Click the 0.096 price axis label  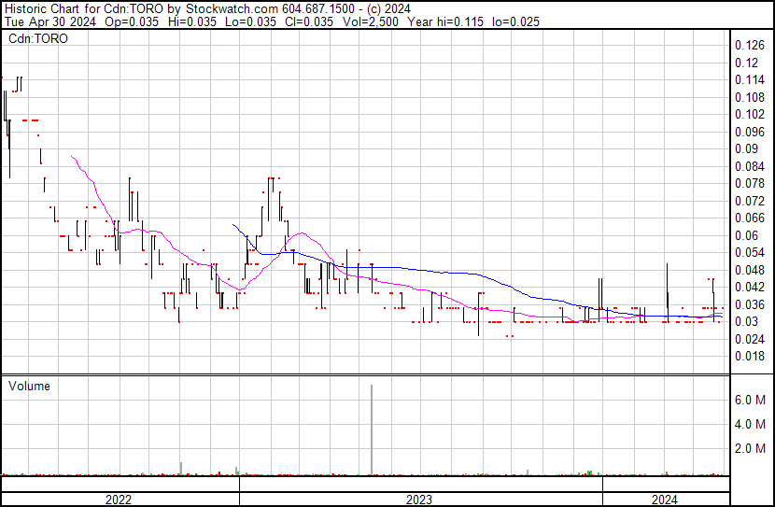coord(750,132)
